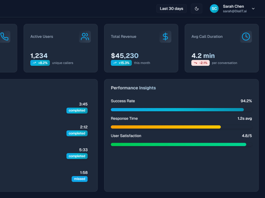Click the completed badge under 3:45
This screenshot has width=265, height=198.
[x=77, y=110]
